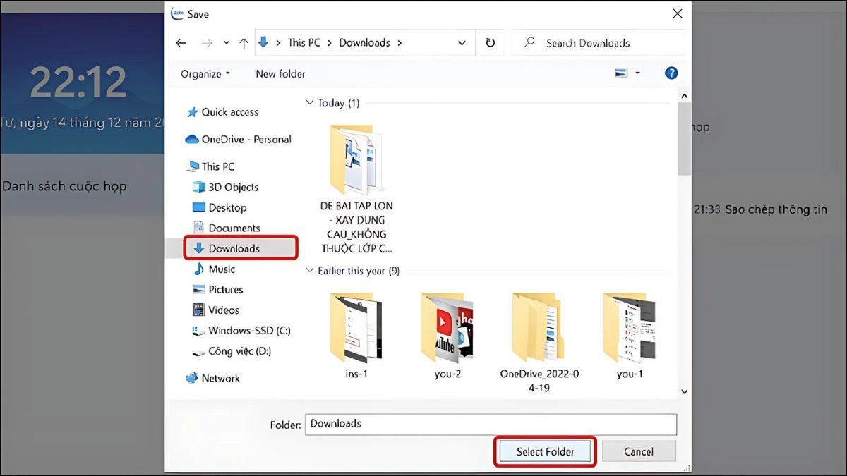The image size is (847, 476).
Task: Open the change view options dropdown
Action: pyautogui.click(x=637, y=73)
